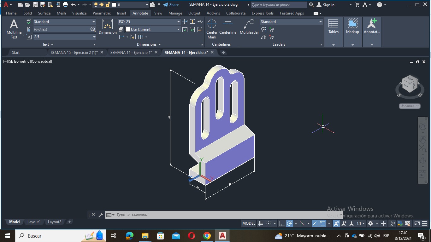Expand the Dimensions panel title arrow
The image size is (431, 242).
pyautogui.click(x=159, y=44)
